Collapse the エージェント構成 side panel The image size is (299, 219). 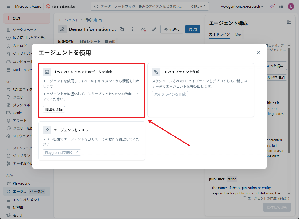click(x=289, y=22)
